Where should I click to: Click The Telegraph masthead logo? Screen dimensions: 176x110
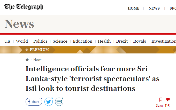pyautogui.click(x=24, y=7)
